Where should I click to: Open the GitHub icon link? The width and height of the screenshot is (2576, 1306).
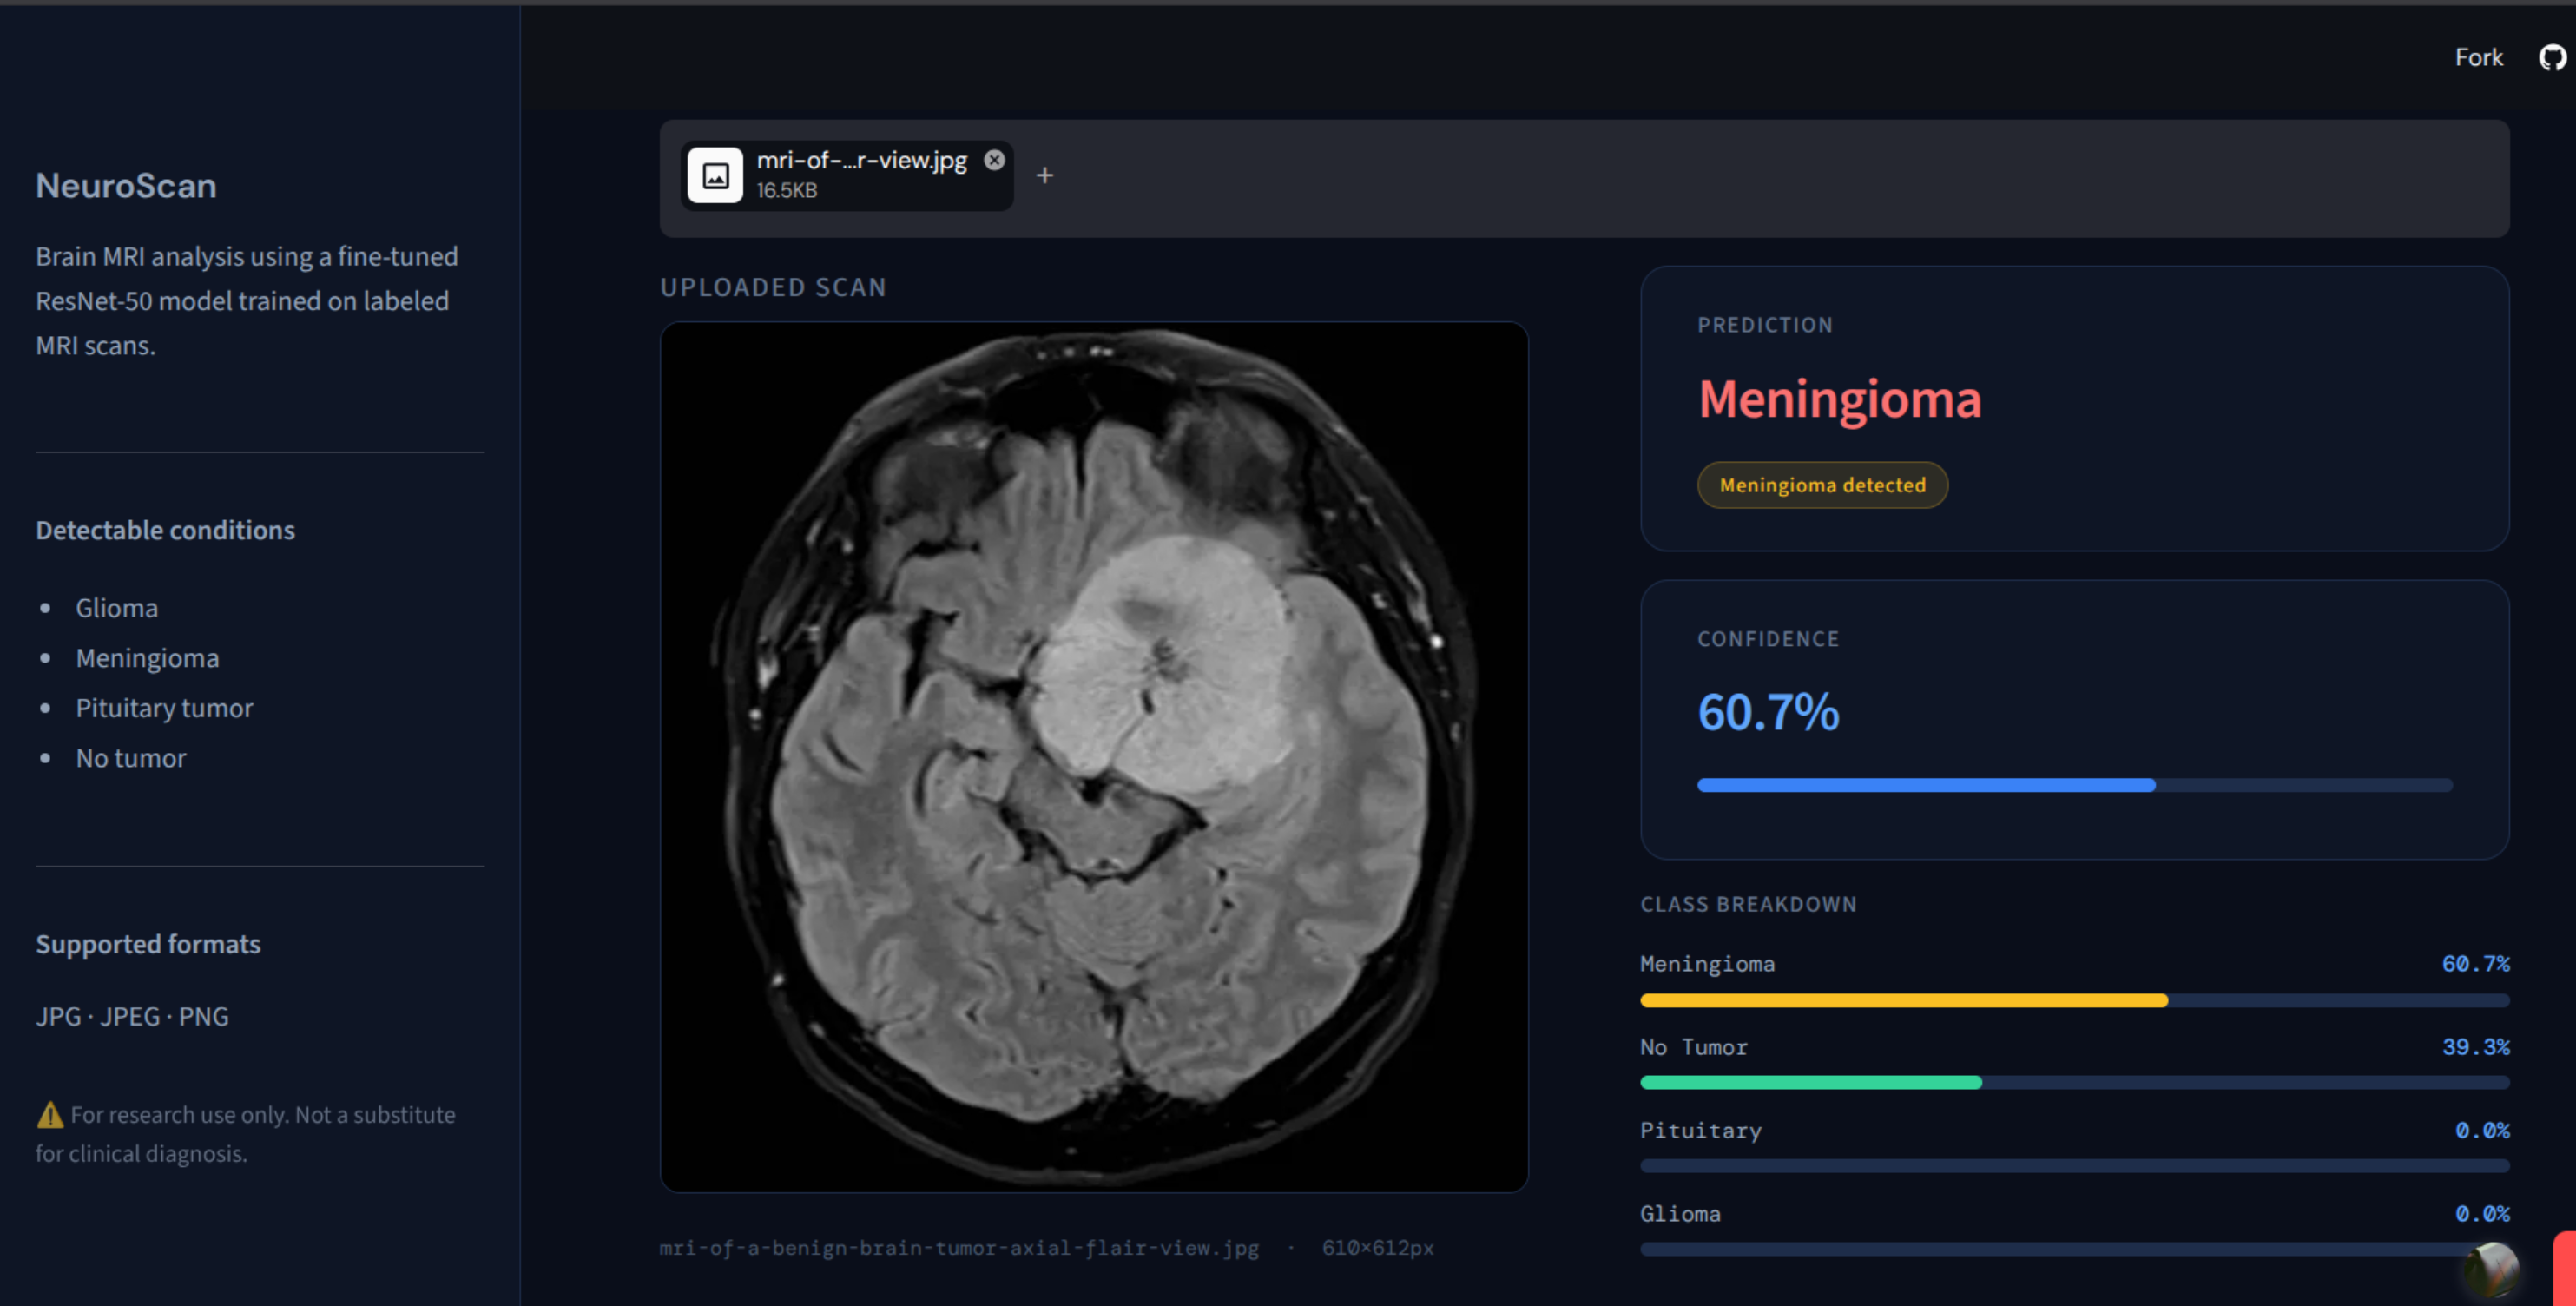[2553, 57]
